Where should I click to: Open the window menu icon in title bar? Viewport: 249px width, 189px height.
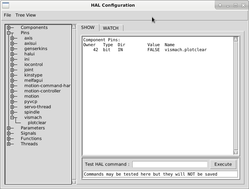click(x=6, y=5)
